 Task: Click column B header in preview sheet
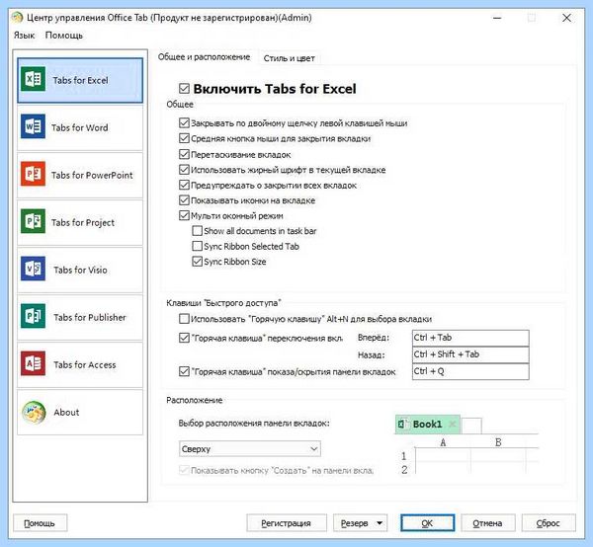click(498, 442)
